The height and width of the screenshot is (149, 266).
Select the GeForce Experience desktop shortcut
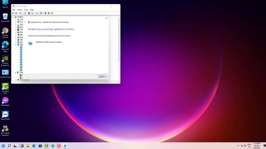(5, 60)
